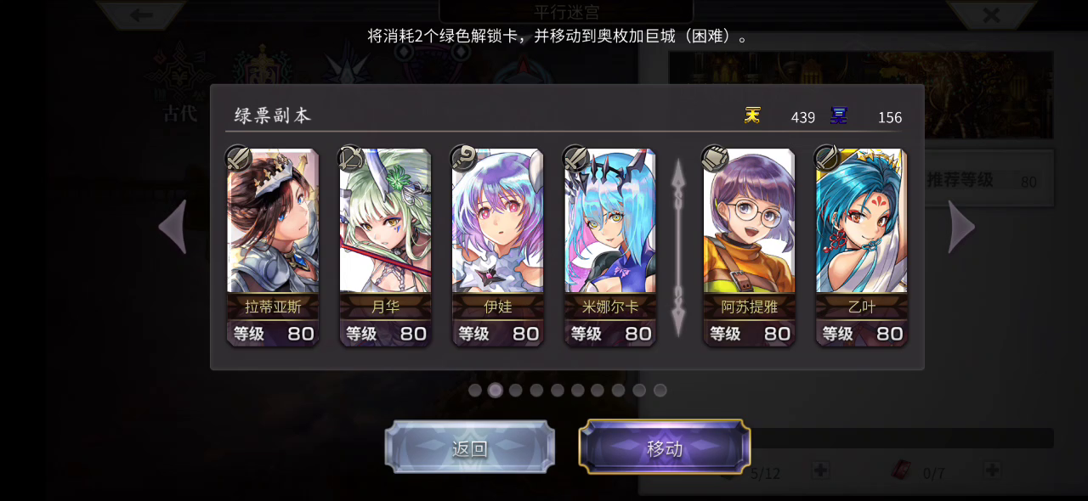The height and width of the screenshot is (501, 1088).
Task: Tap the yellow 天 light points icon
Action: pyautogui.click(x=752, y=115)
